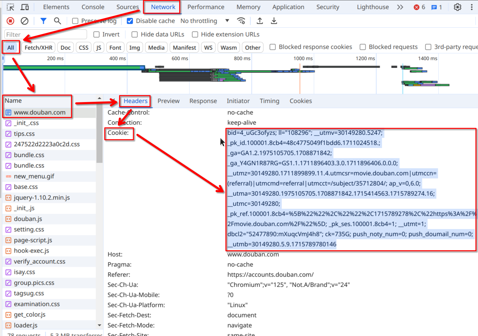Import HAR file with upload icon
This screenshot has height=336, width=478.
[260, 21]
